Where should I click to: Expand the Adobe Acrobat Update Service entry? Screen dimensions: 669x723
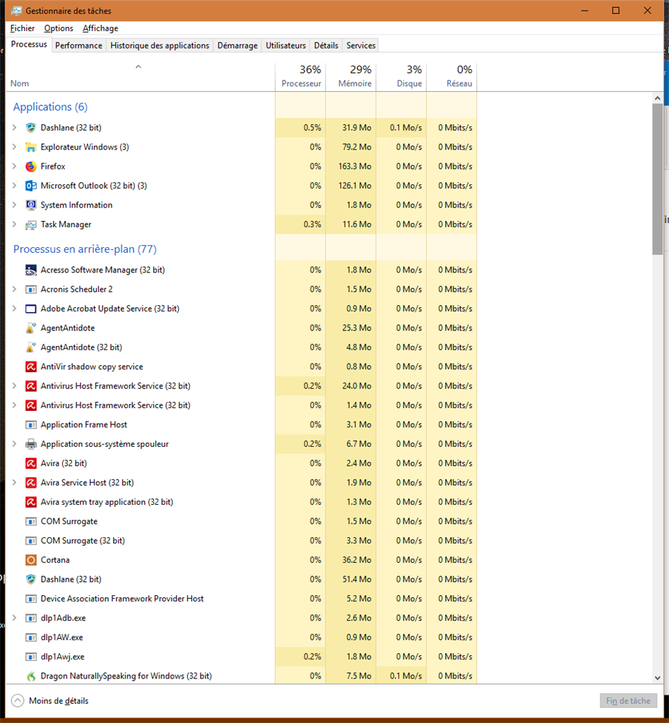pyautogui.click(x=14, y=309)
